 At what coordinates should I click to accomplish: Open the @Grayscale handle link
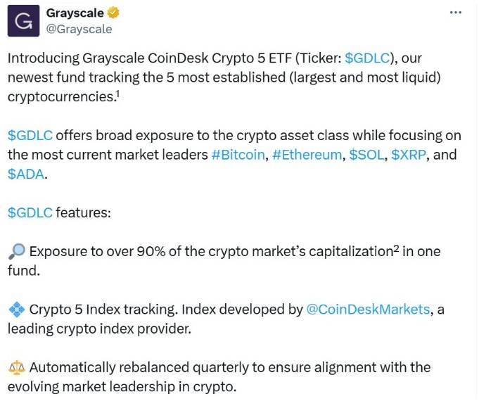[79, 30]
